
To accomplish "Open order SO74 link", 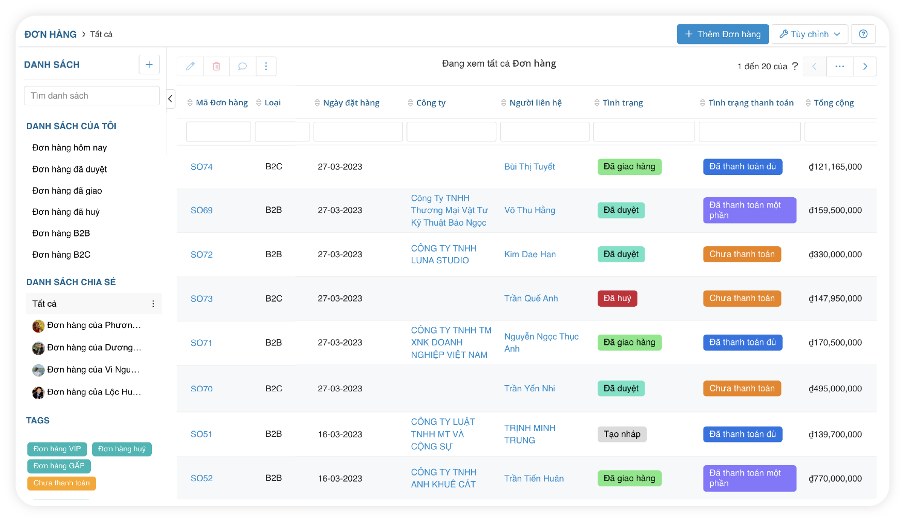I will [x=201, y=167].
